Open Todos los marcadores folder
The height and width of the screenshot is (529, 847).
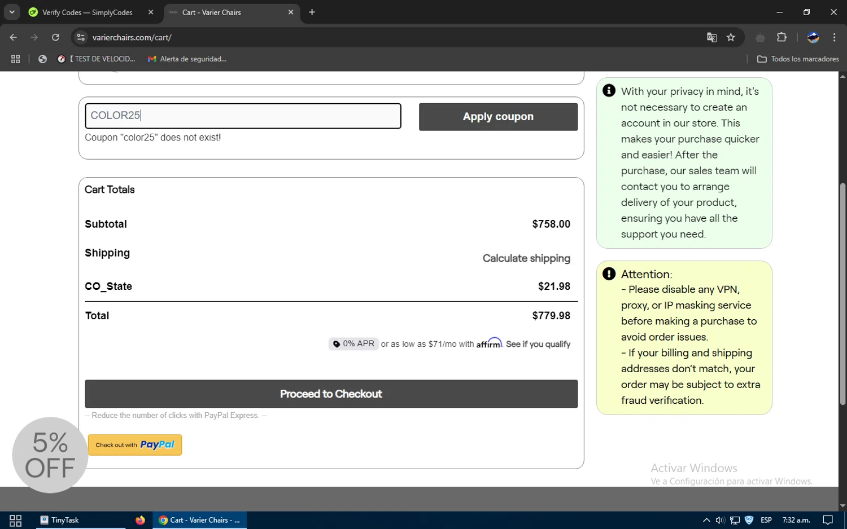tap(798, 59)
